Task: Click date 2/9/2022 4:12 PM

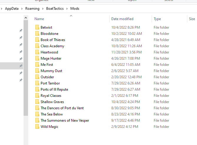Action: tap(125, 127)
